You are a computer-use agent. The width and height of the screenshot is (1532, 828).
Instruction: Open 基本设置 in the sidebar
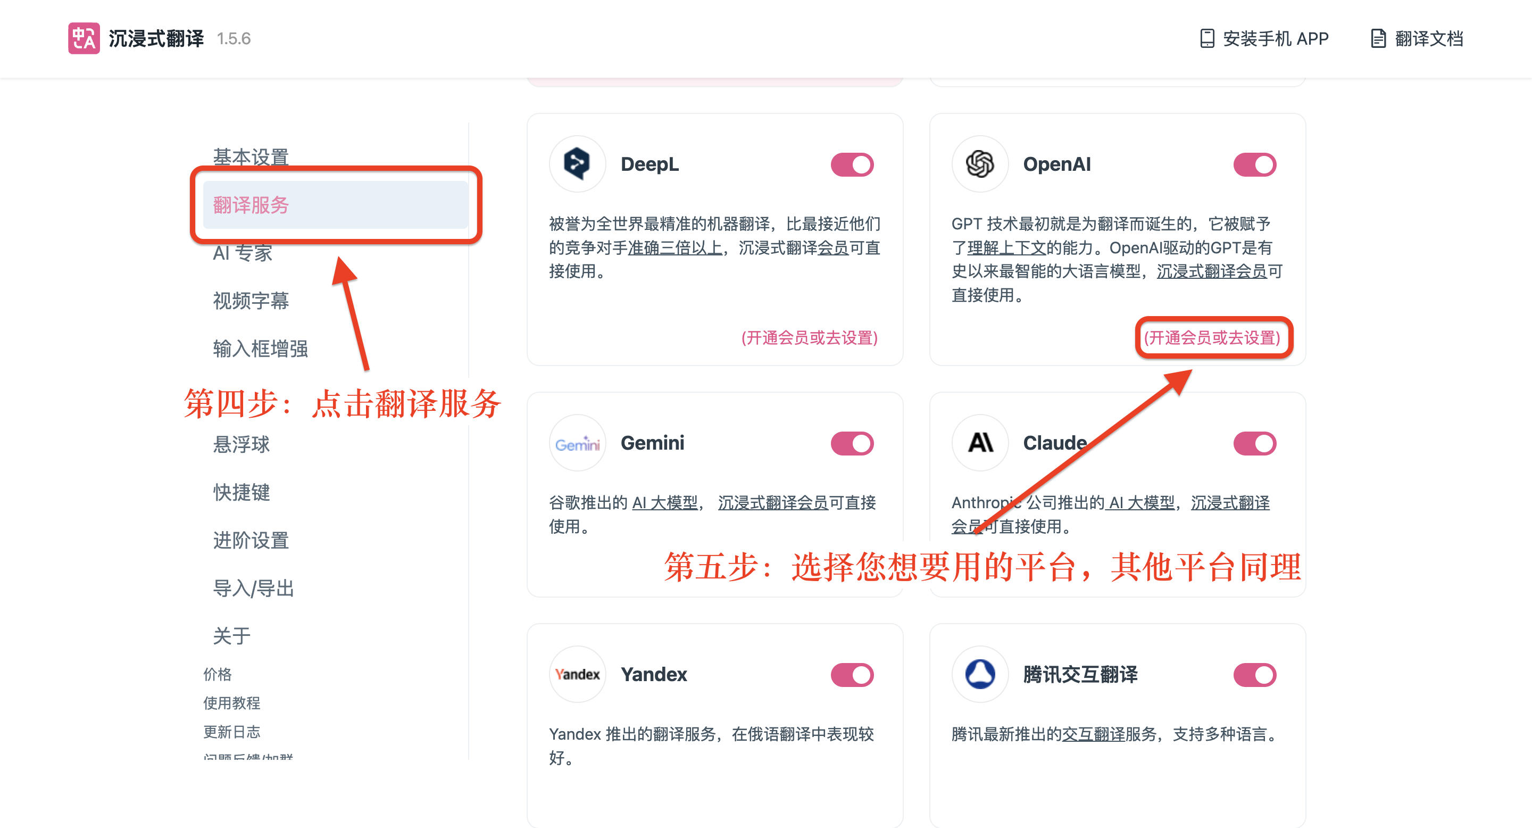click(x=251, y=157)
